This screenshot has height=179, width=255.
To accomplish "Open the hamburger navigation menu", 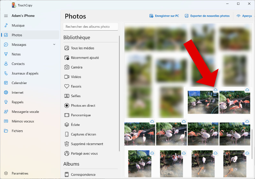I will coord(6,16).
